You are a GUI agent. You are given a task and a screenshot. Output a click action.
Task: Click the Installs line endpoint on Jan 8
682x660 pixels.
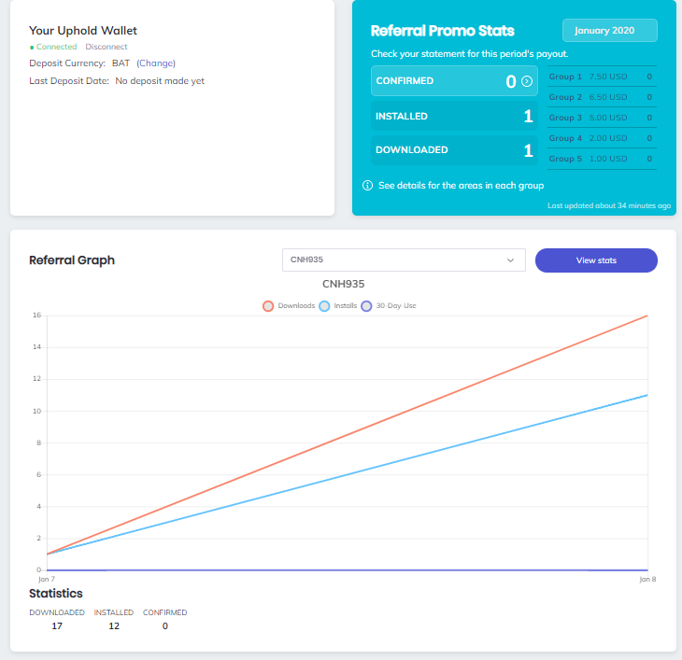(x=647, y=395)
